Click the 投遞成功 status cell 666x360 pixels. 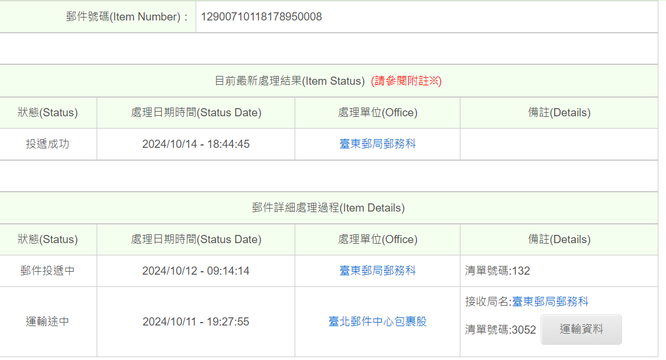pyautogui.click(x=47, y=144)
